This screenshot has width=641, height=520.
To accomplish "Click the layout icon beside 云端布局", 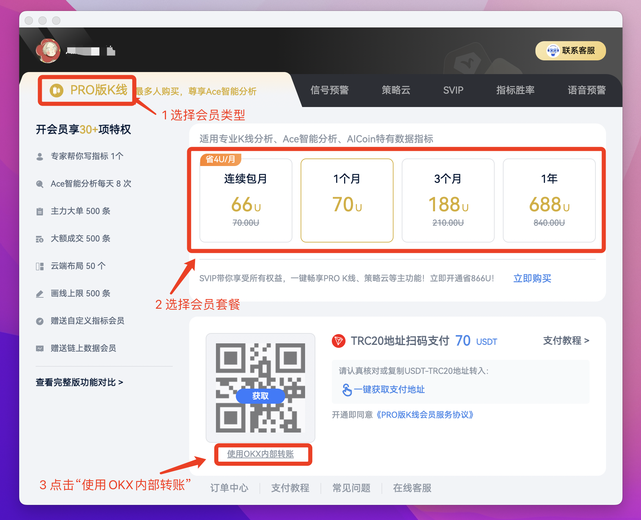I will pos(40,266).
